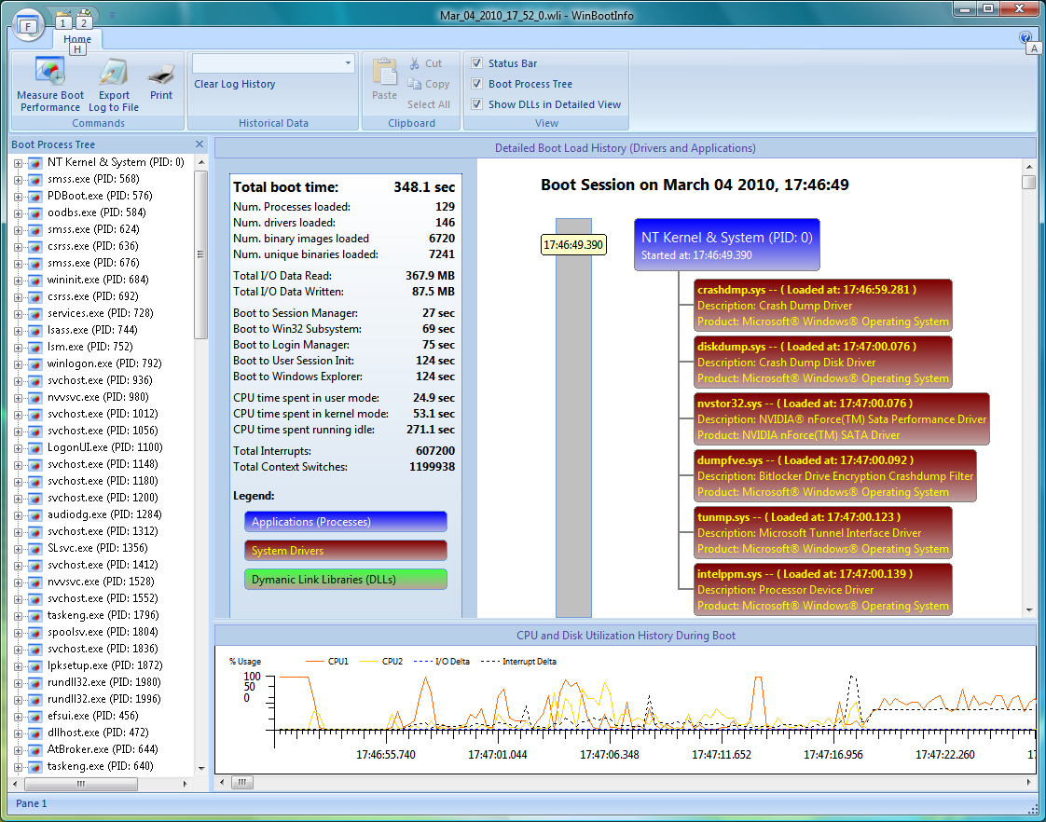Click the tunmp.sys driver box

click(x=822, y=533)
